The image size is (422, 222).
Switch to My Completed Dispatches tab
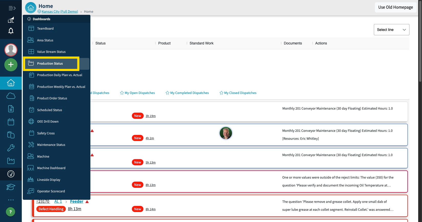187,93
